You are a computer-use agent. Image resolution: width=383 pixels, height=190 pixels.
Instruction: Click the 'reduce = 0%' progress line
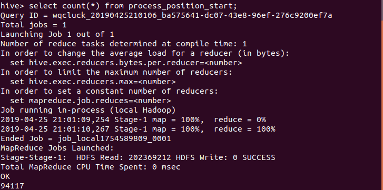[x=133, y=120]
